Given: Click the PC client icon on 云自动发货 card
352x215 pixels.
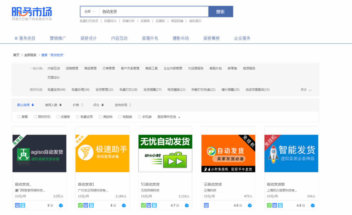Looking at the screenshot, I should pyautogui.click(x=206, y=205).
